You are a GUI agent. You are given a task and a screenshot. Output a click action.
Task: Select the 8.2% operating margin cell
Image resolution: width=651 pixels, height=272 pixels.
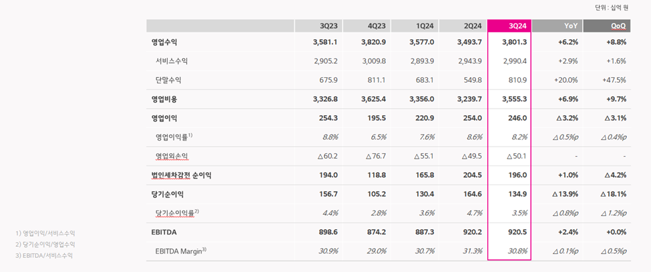(x=520, y=137)
